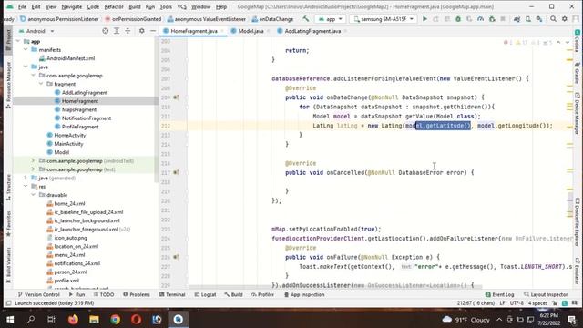Open the File menu
The height and width of the screenshot is (328, 583).
[x=22, y=6]
